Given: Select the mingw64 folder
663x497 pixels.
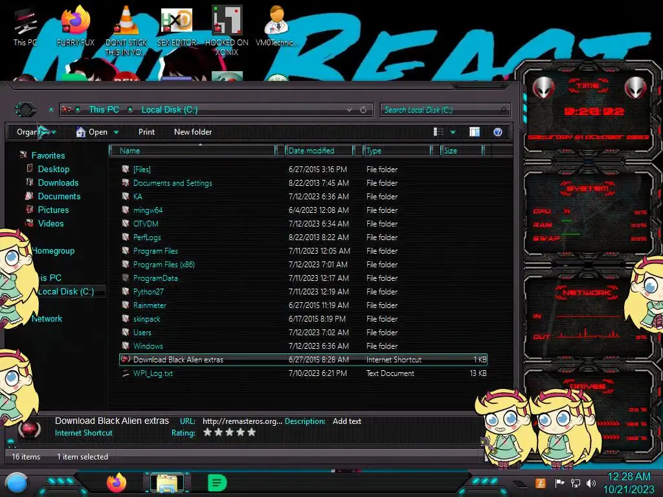Looking at the screenshot, I should (x=148, y=210).
